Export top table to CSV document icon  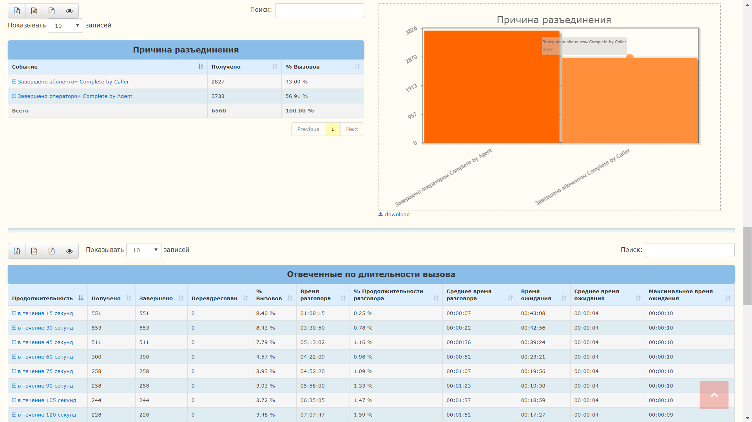[x=34, y=11]
